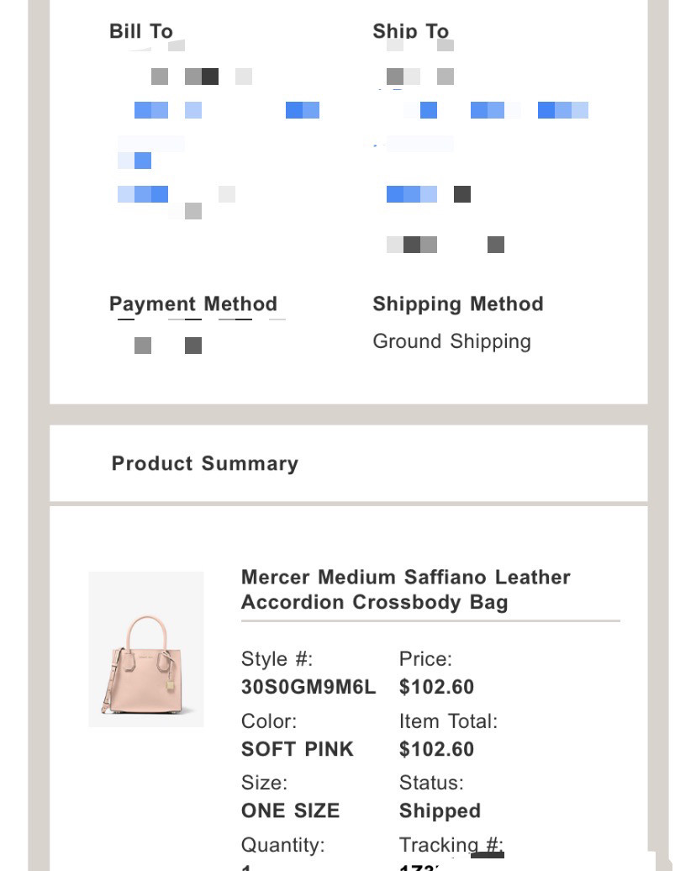
Task: Click the Payment Method heading
Action: 192,304
